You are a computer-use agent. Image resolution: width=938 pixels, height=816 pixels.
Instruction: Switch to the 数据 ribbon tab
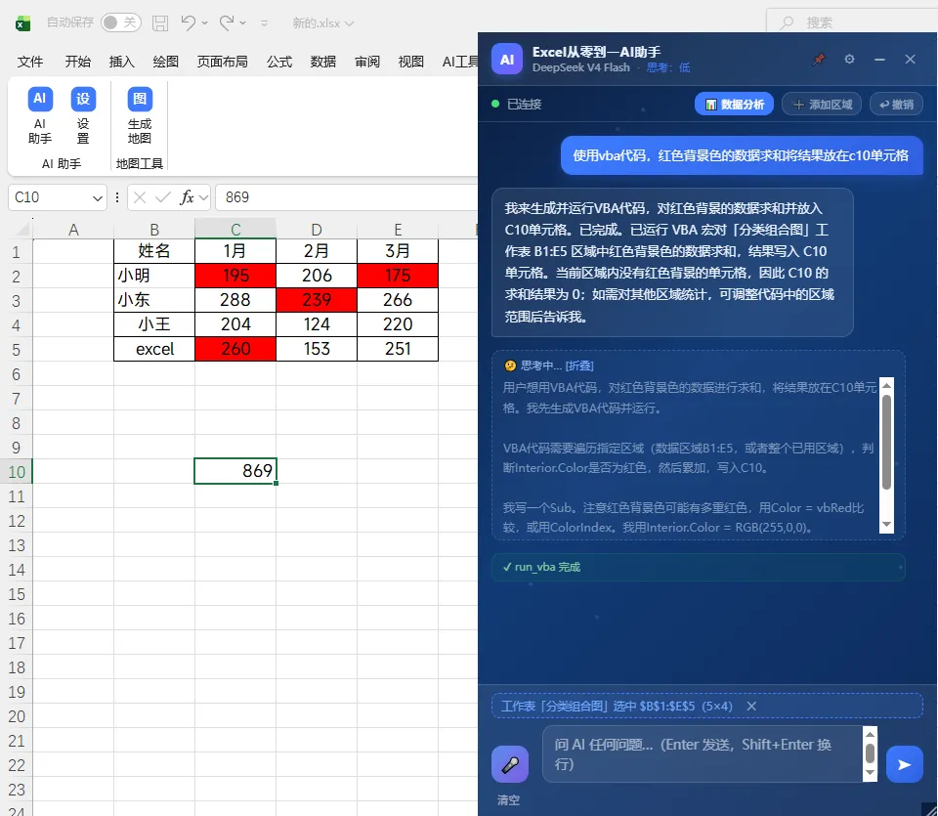323,62
